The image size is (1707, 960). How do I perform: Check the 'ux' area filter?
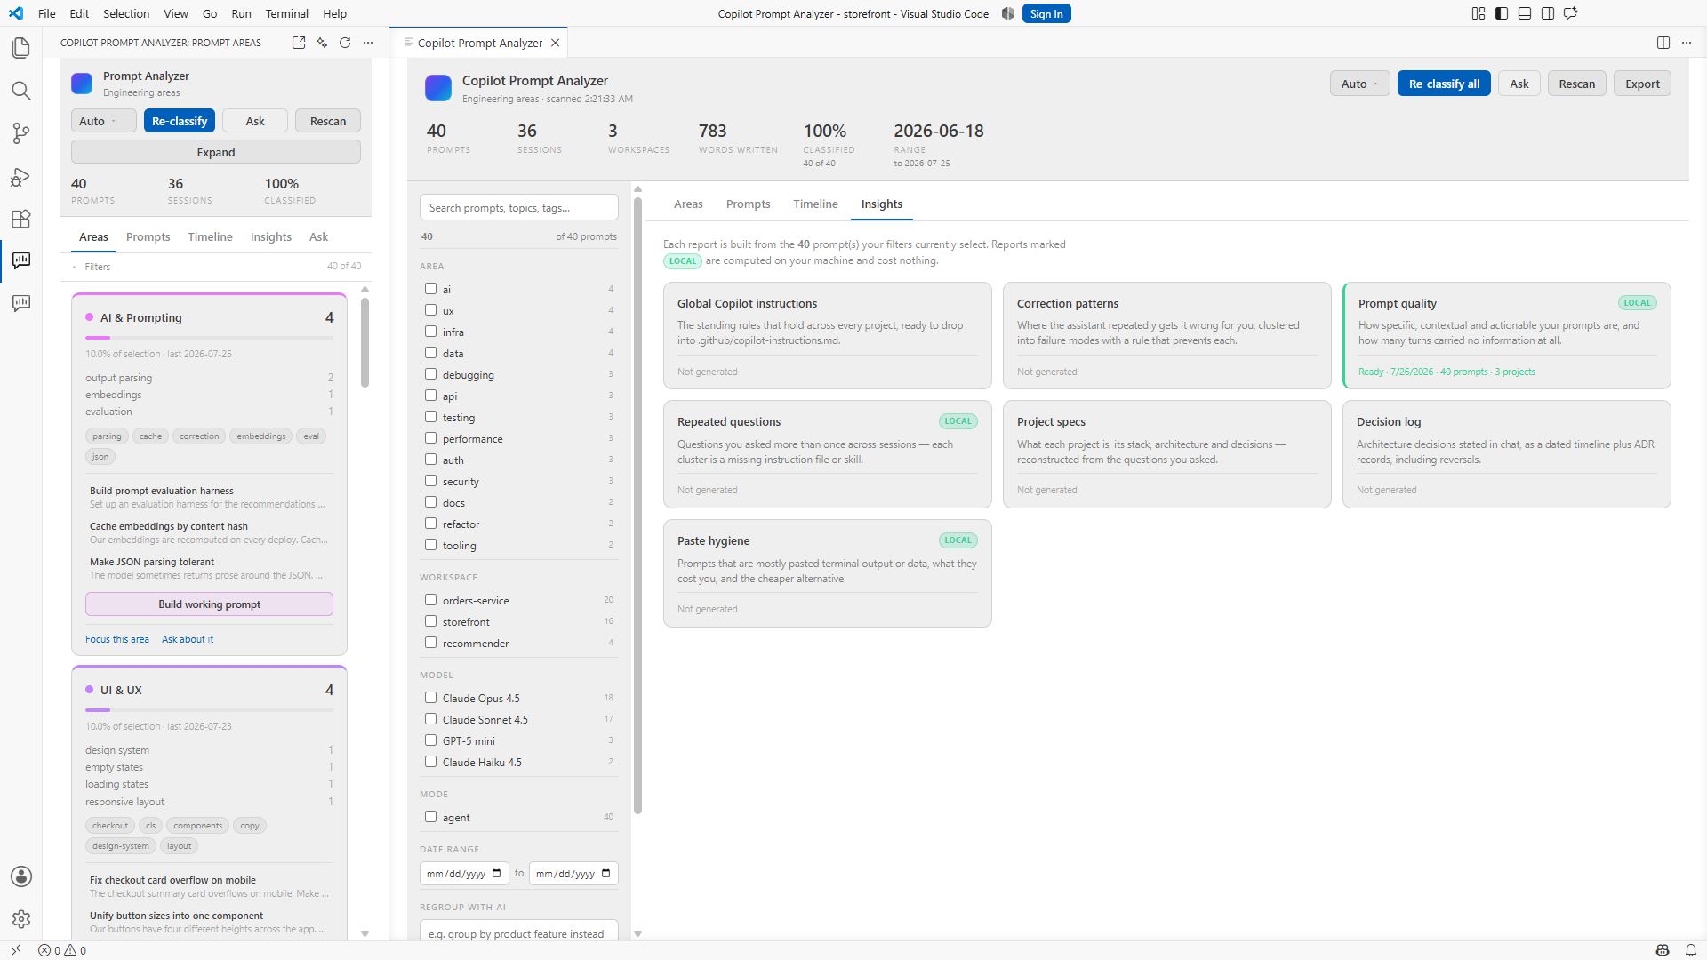430,310
